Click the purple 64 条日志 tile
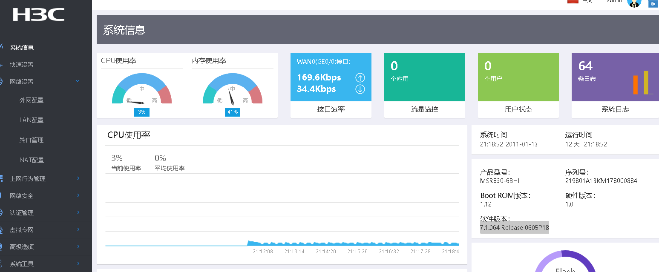The width and height of the screenshot is (659, 272). (x=615, y=77)
